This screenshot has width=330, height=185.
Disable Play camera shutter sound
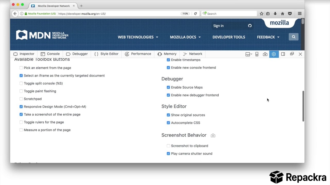pos(168,154)
